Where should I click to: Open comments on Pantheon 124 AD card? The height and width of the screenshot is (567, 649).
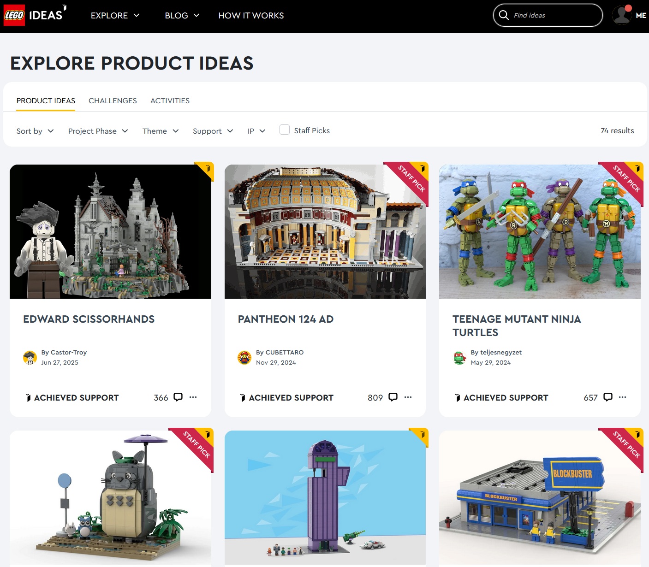click(393, 397)
